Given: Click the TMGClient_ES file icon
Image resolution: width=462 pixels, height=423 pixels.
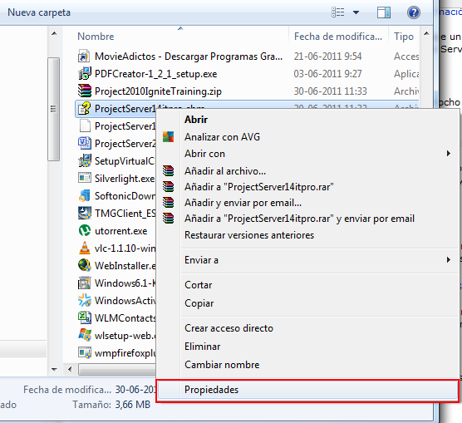Looking at the screenshot, I should (84, 213).
